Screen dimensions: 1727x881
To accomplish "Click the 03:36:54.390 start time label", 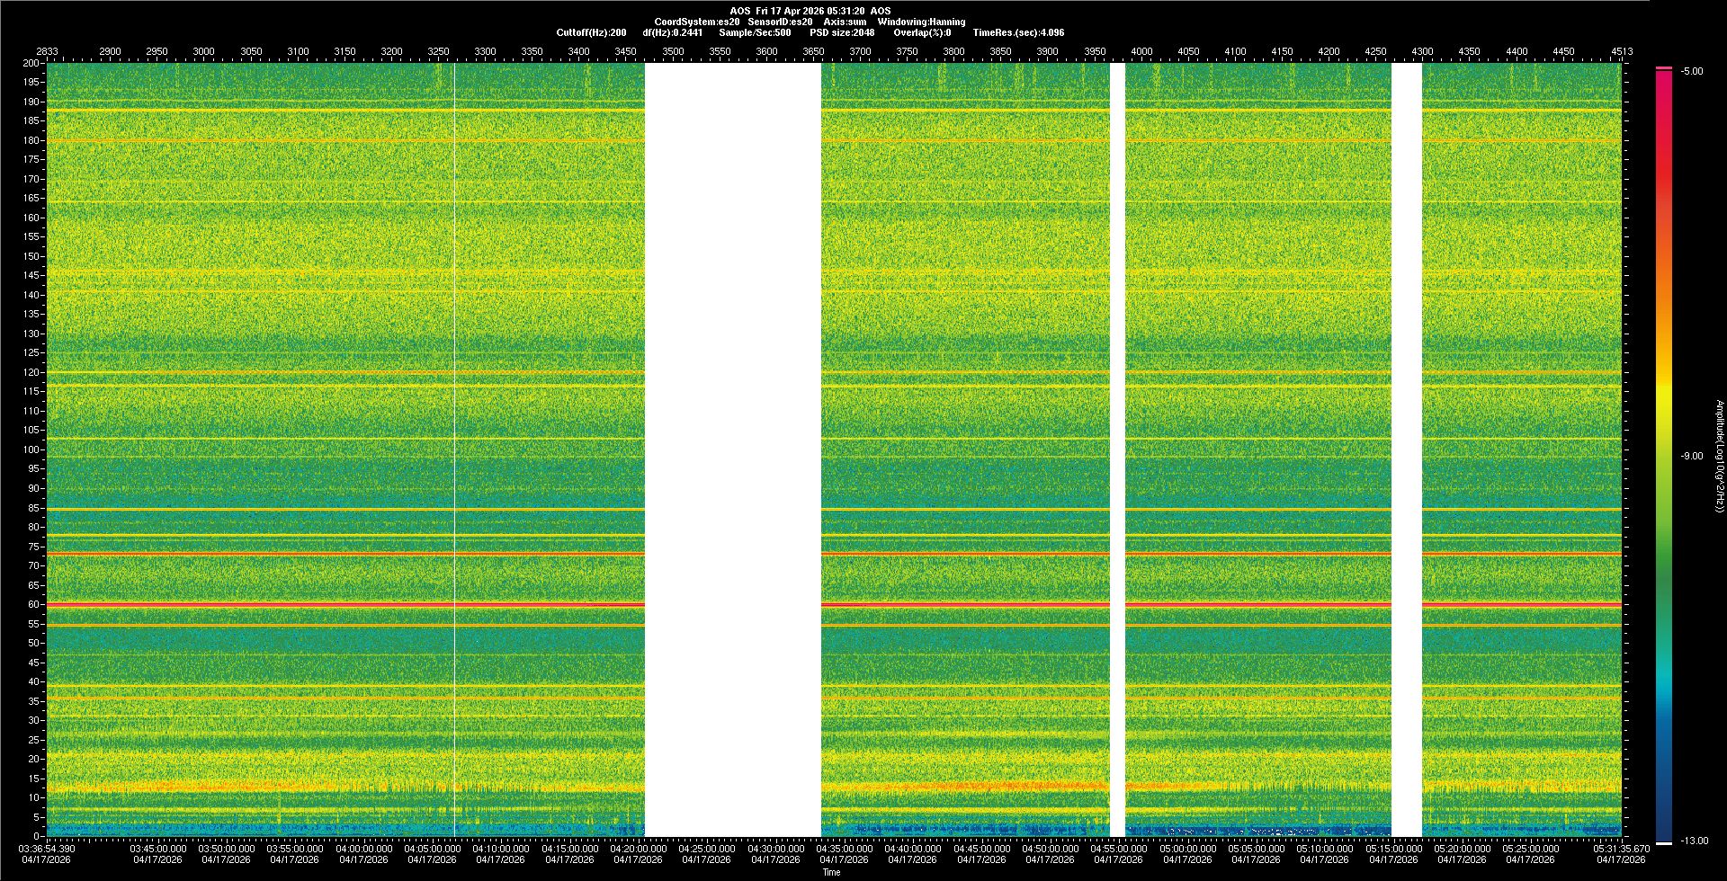I will (48, 849).
